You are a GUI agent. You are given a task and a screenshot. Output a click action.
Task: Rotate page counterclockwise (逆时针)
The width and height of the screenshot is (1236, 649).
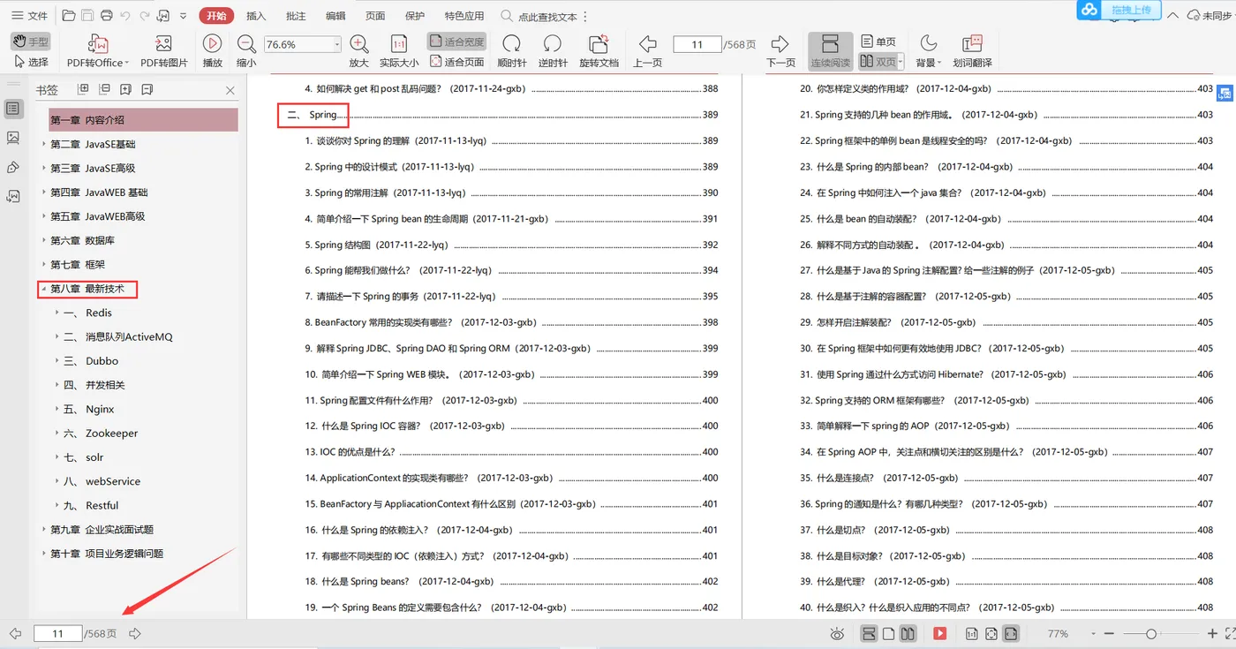point(552,51)
